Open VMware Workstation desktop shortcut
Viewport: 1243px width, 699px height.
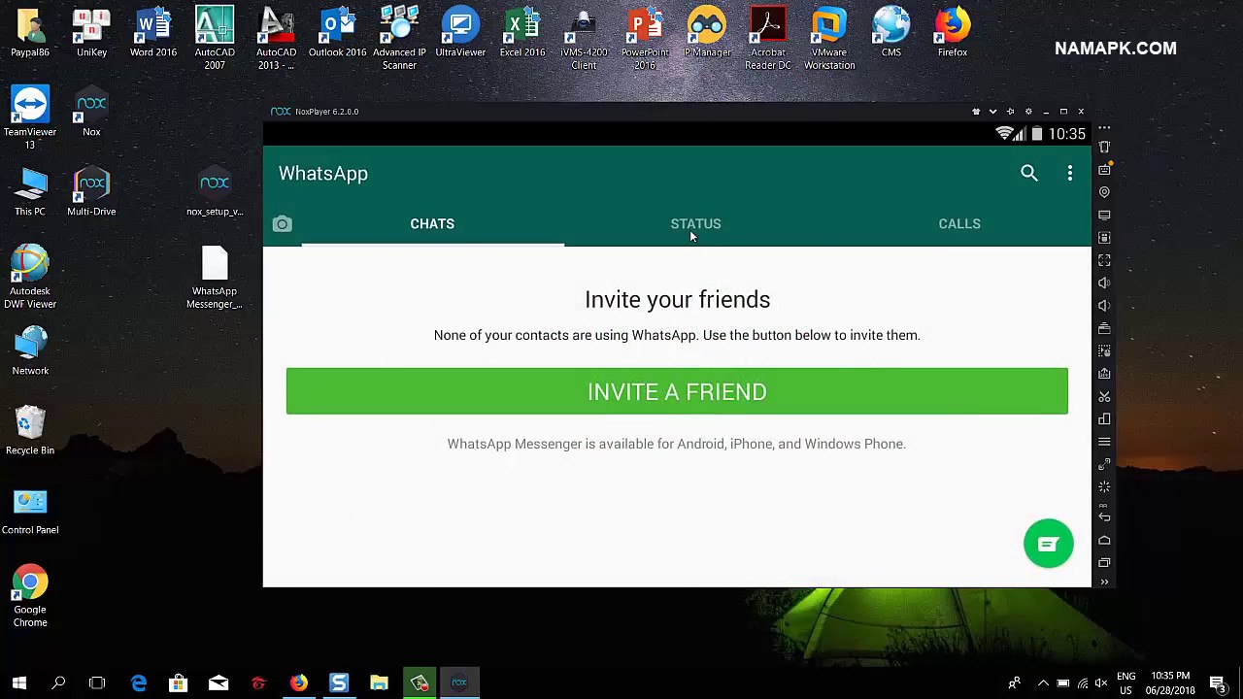(x=829, y=39)
